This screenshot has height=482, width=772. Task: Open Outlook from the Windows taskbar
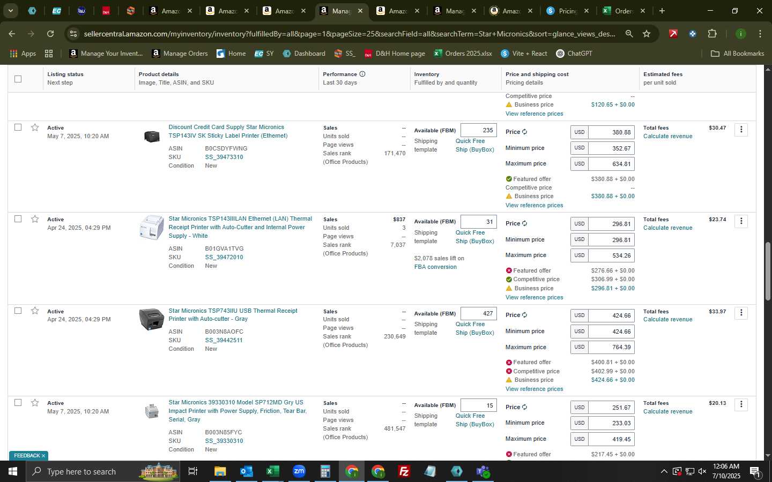246,471
